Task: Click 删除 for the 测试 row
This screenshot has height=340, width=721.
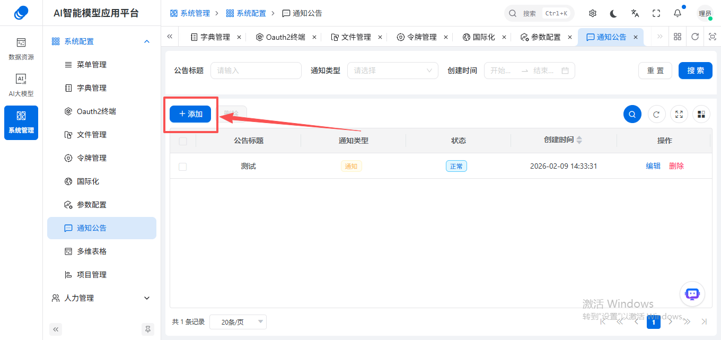Action: (x=676, y=166)
